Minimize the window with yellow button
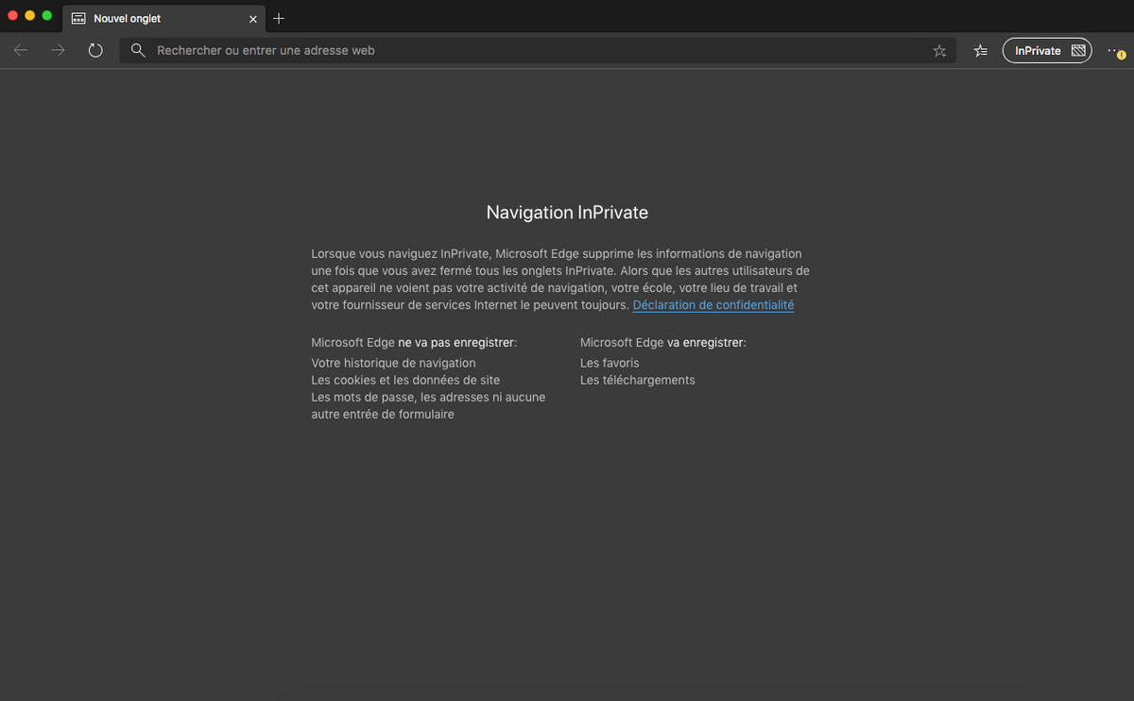The image size is (1134, 701). coord(30,15)
